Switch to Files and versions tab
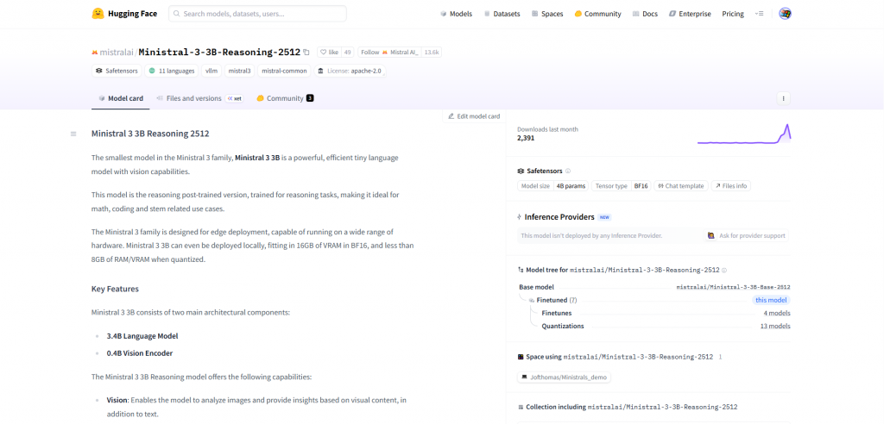Screen dimensions: 884x424 click(188, 98)
